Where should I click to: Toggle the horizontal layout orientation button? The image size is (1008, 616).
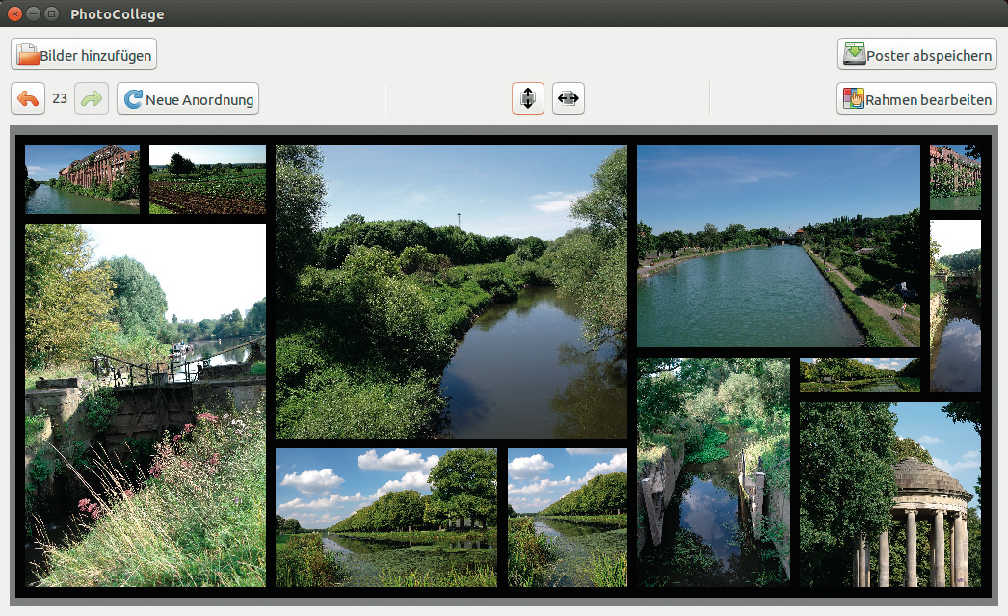click(569, 98)
